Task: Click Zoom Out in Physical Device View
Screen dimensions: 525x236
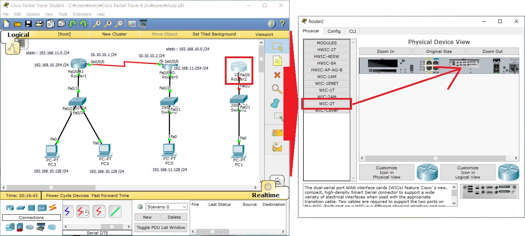Action: [x=492, y=51]
